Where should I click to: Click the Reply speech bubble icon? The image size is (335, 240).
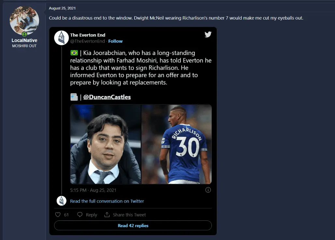coord(80,215)
